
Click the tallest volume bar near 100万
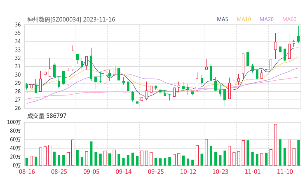pyautogui.click(x=275, y=145)
